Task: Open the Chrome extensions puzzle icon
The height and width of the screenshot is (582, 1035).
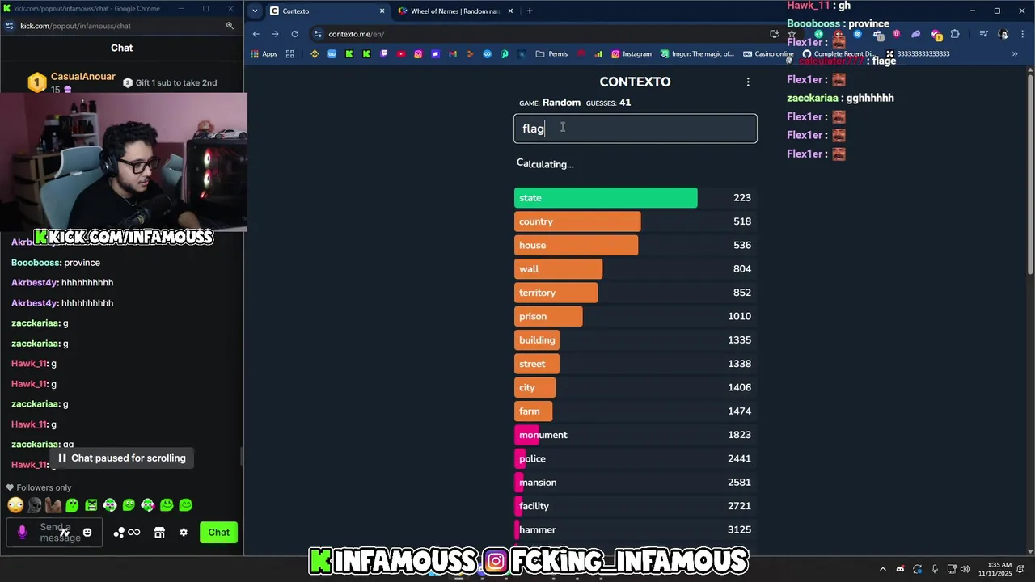Action: [955, 34]
